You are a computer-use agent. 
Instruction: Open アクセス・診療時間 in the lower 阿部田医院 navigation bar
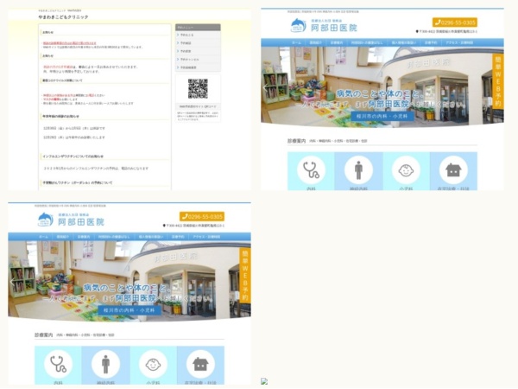click(206, 237)
